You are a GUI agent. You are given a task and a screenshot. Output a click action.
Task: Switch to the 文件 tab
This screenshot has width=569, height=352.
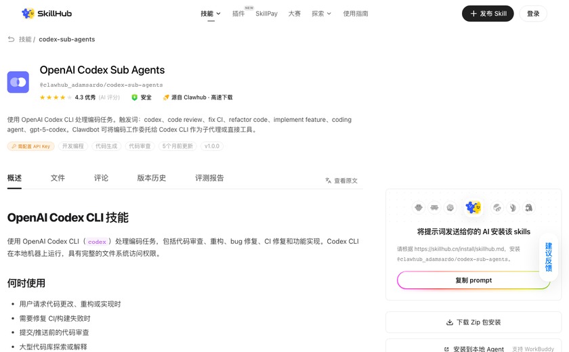(58, 178)
